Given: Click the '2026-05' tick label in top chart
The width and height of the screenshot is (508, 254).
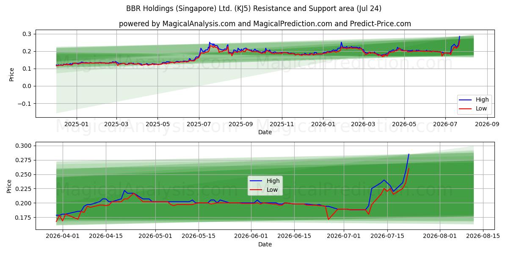Looking at the screenshot, I should tap(404, 124).
